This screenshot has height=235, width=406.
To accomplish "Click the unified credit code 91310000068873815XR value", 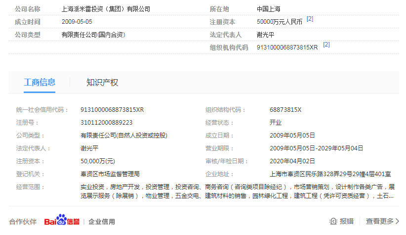I will point(112,110).
